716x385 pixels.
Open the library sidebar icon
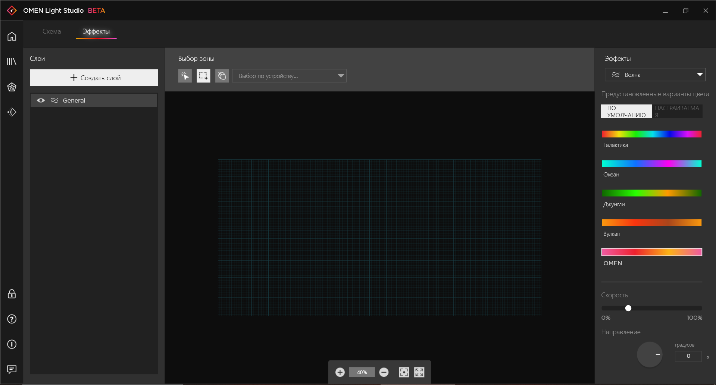tap(12, 62)
